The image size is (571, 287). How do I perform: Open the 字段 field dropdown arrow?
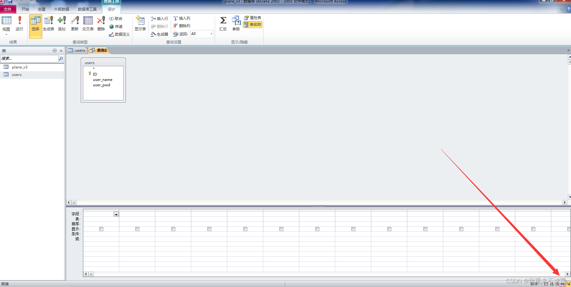point(116,214)
